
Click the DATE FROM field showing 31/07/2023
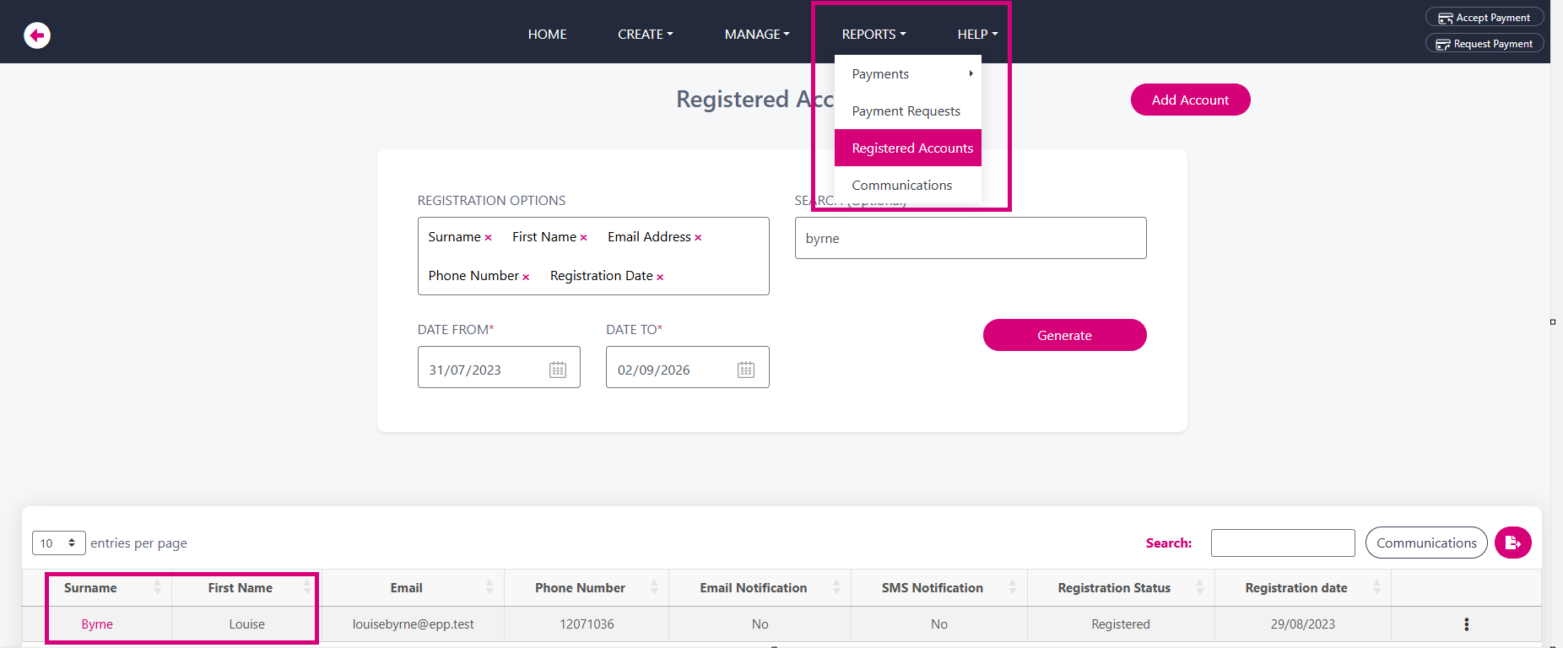[499, 367]
